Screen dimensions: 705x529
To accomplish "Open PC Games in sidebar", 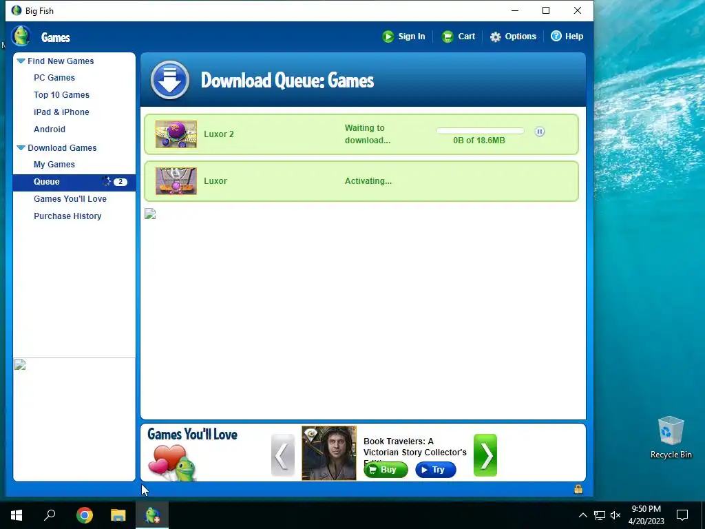I will coord(54,78).
